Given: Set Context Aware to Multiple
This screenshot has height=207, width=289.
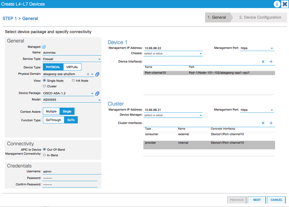Looking at the screenshot, I should pos(51,111).
